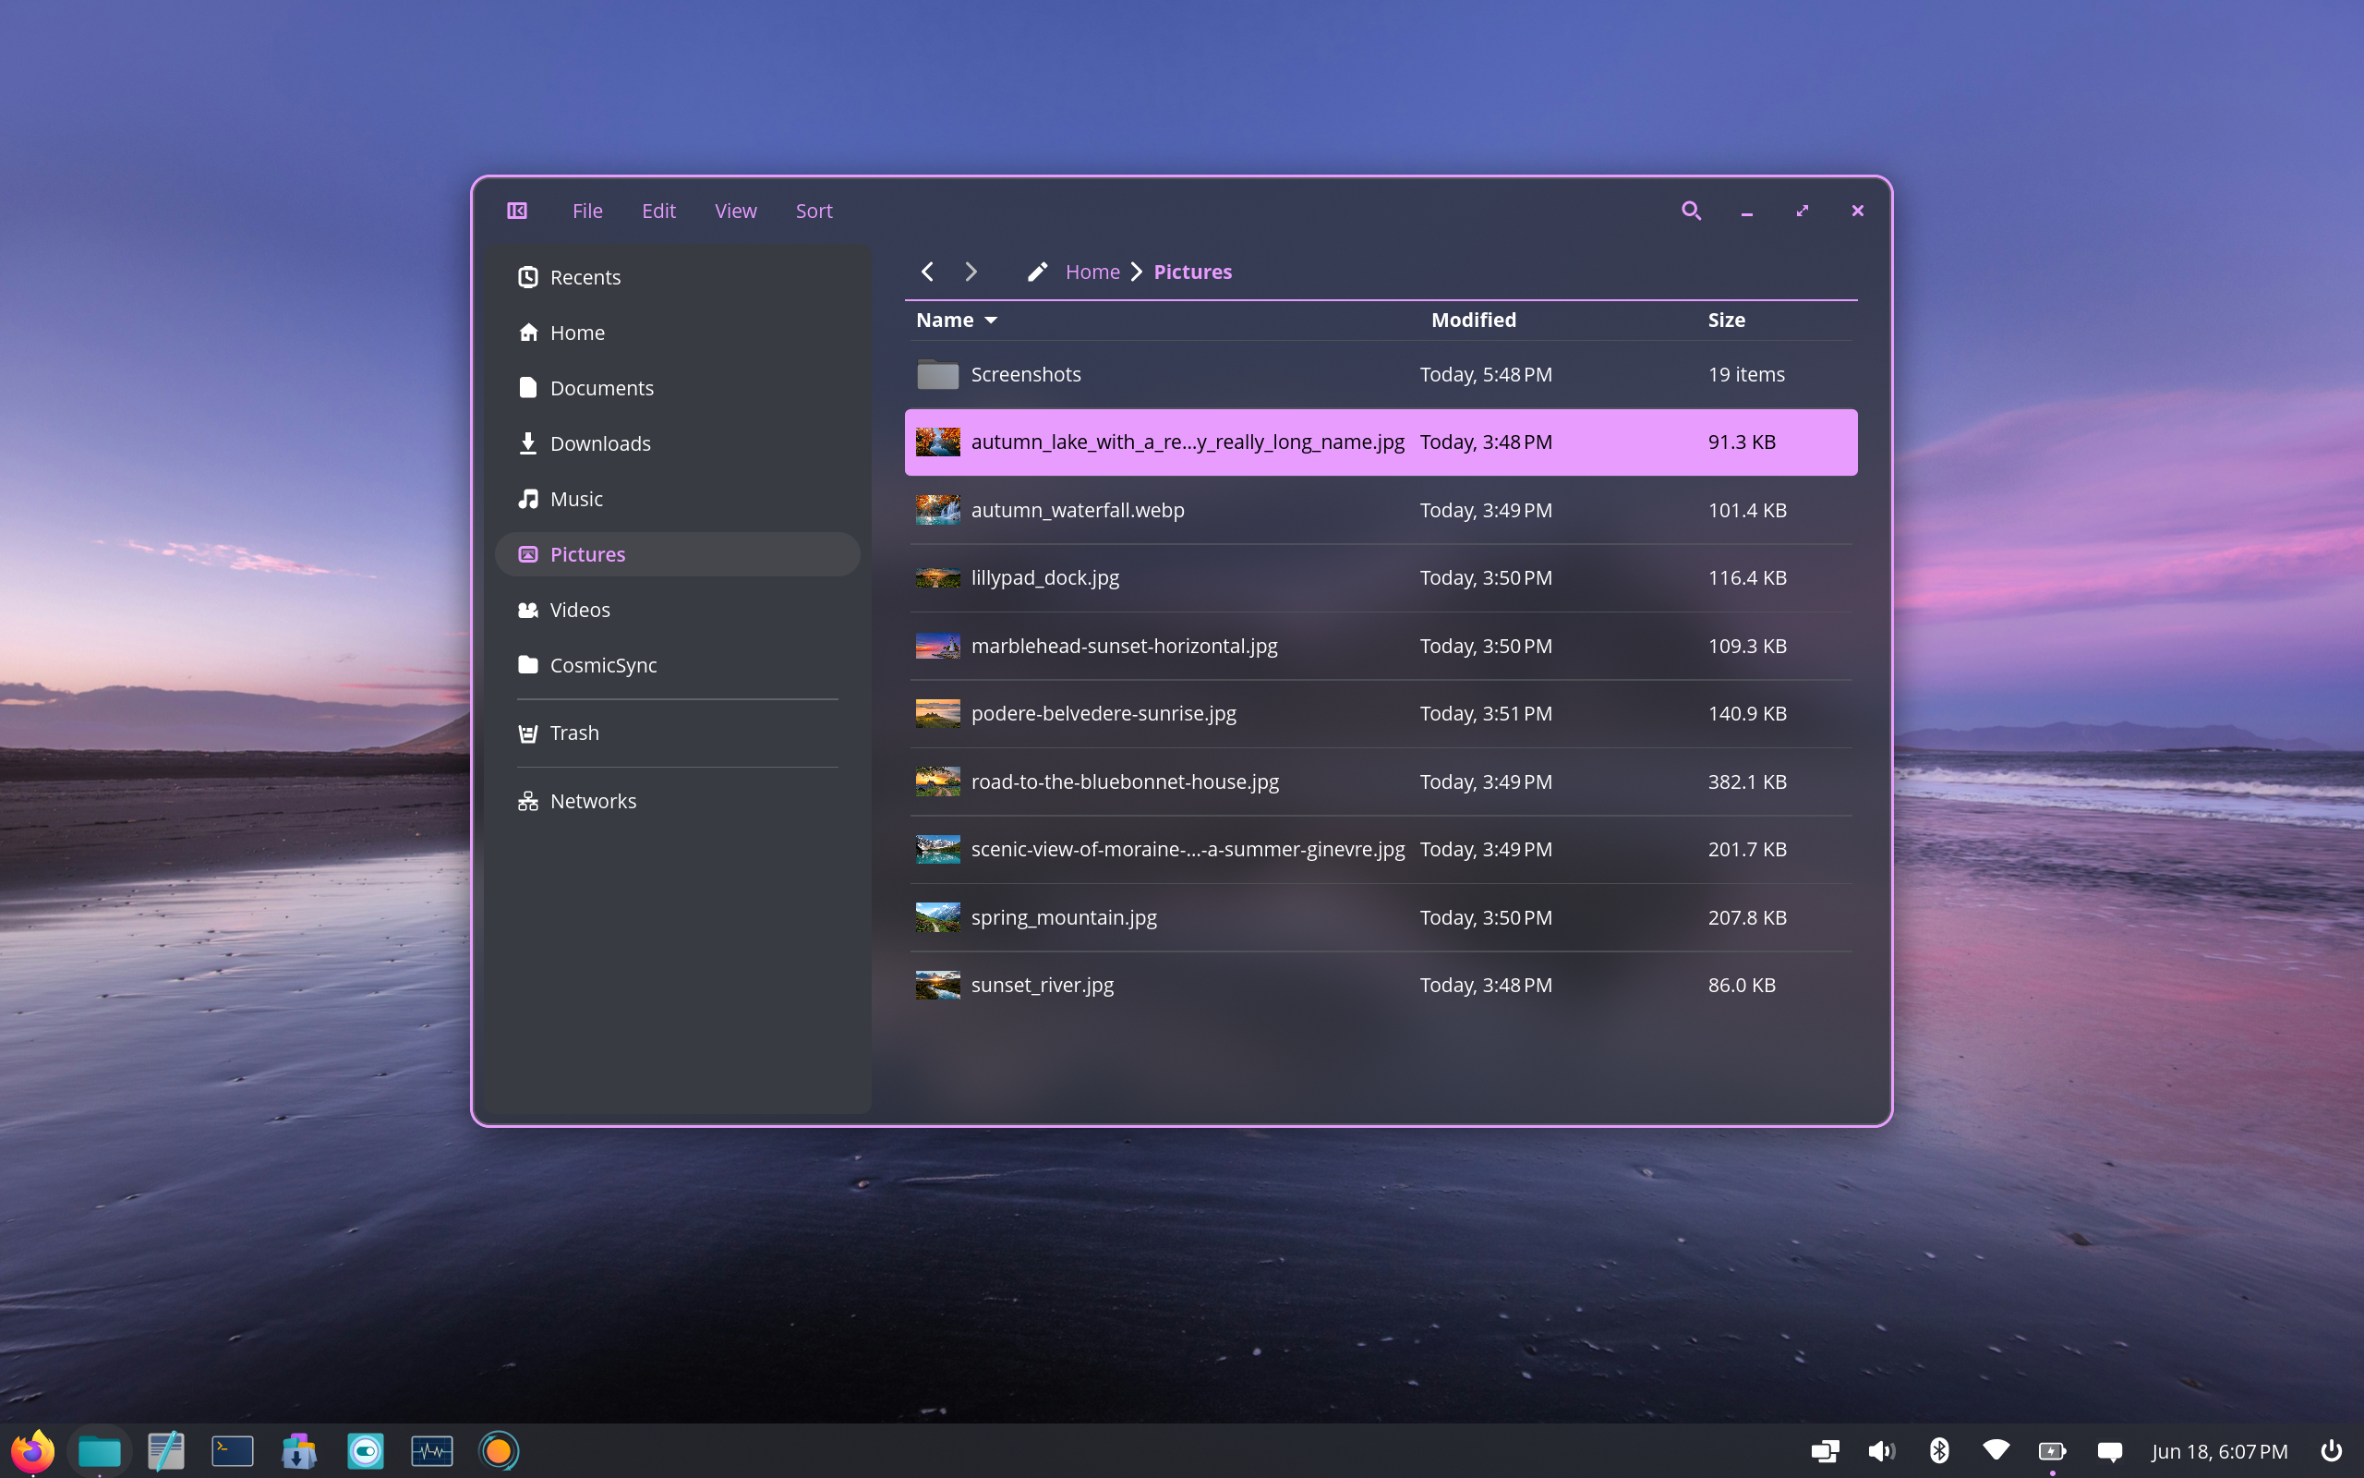
Task: Open the Sort menu
Action: coord(814,211)
